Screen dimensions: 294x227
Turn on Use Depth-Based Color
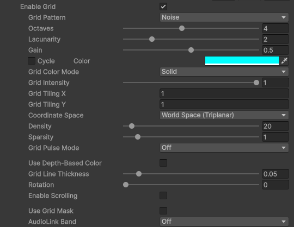(x=163, y=163)
